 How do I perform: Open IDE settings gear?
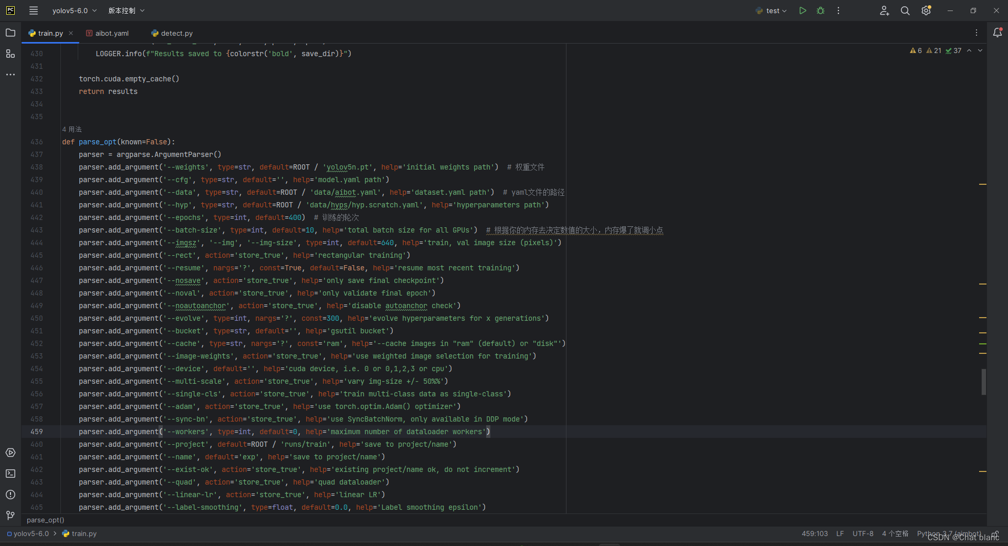pyautogui.click(x=926, y=10)
